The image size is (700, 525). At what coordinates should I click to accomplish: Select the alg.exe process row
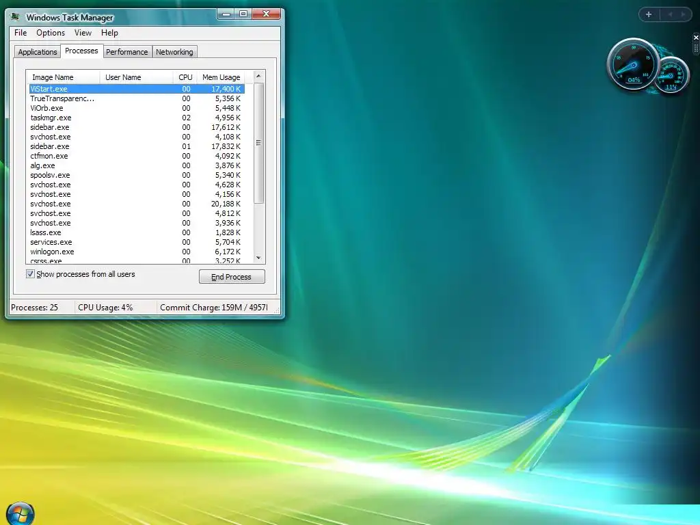click(x=137, y=165)
